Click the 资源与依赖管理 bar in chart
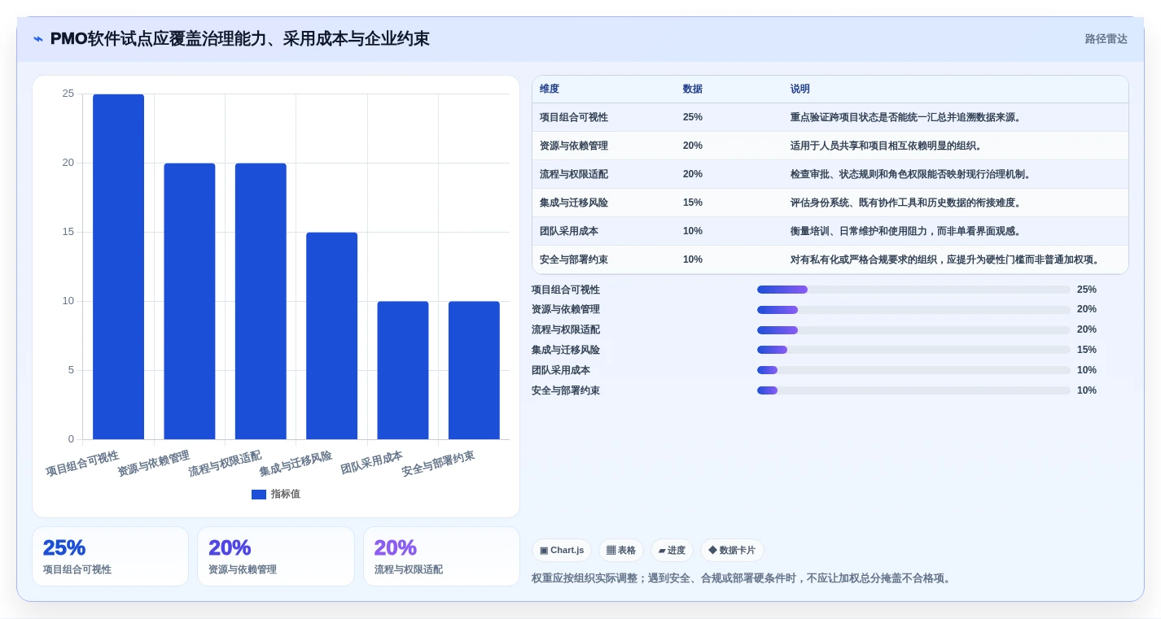The width and height of the screenshot is (1161, 619). click(190, 301)
